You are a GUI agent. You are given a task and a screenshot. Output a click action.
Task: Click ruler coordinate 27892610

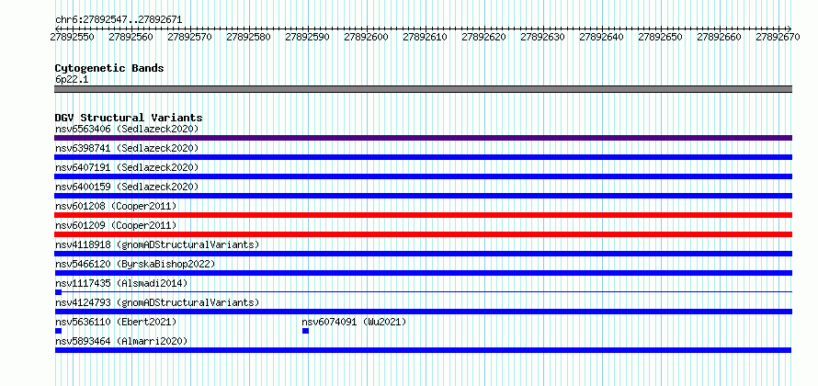click(426, 37)
